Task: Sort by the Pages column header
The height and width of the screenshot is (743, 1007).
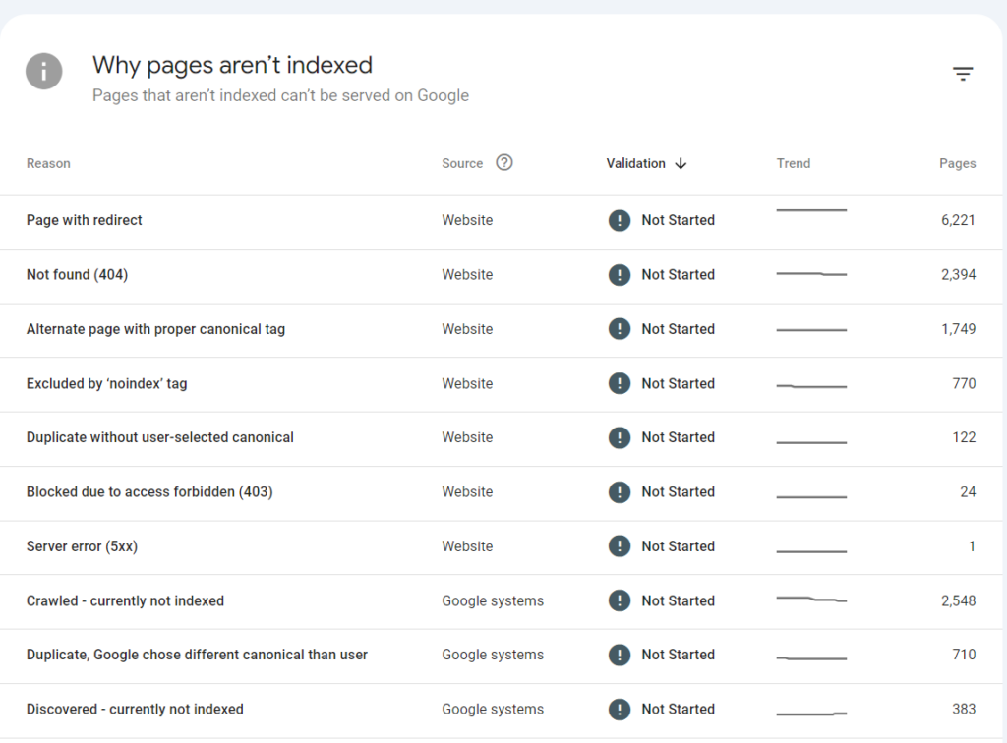Action: [x=957, y=163]
